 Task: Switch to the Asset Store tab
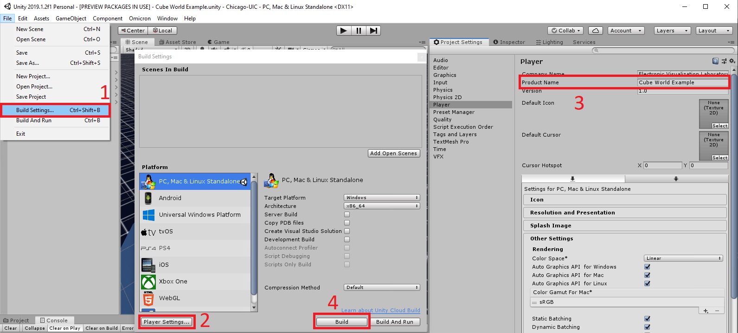[177, 42]
